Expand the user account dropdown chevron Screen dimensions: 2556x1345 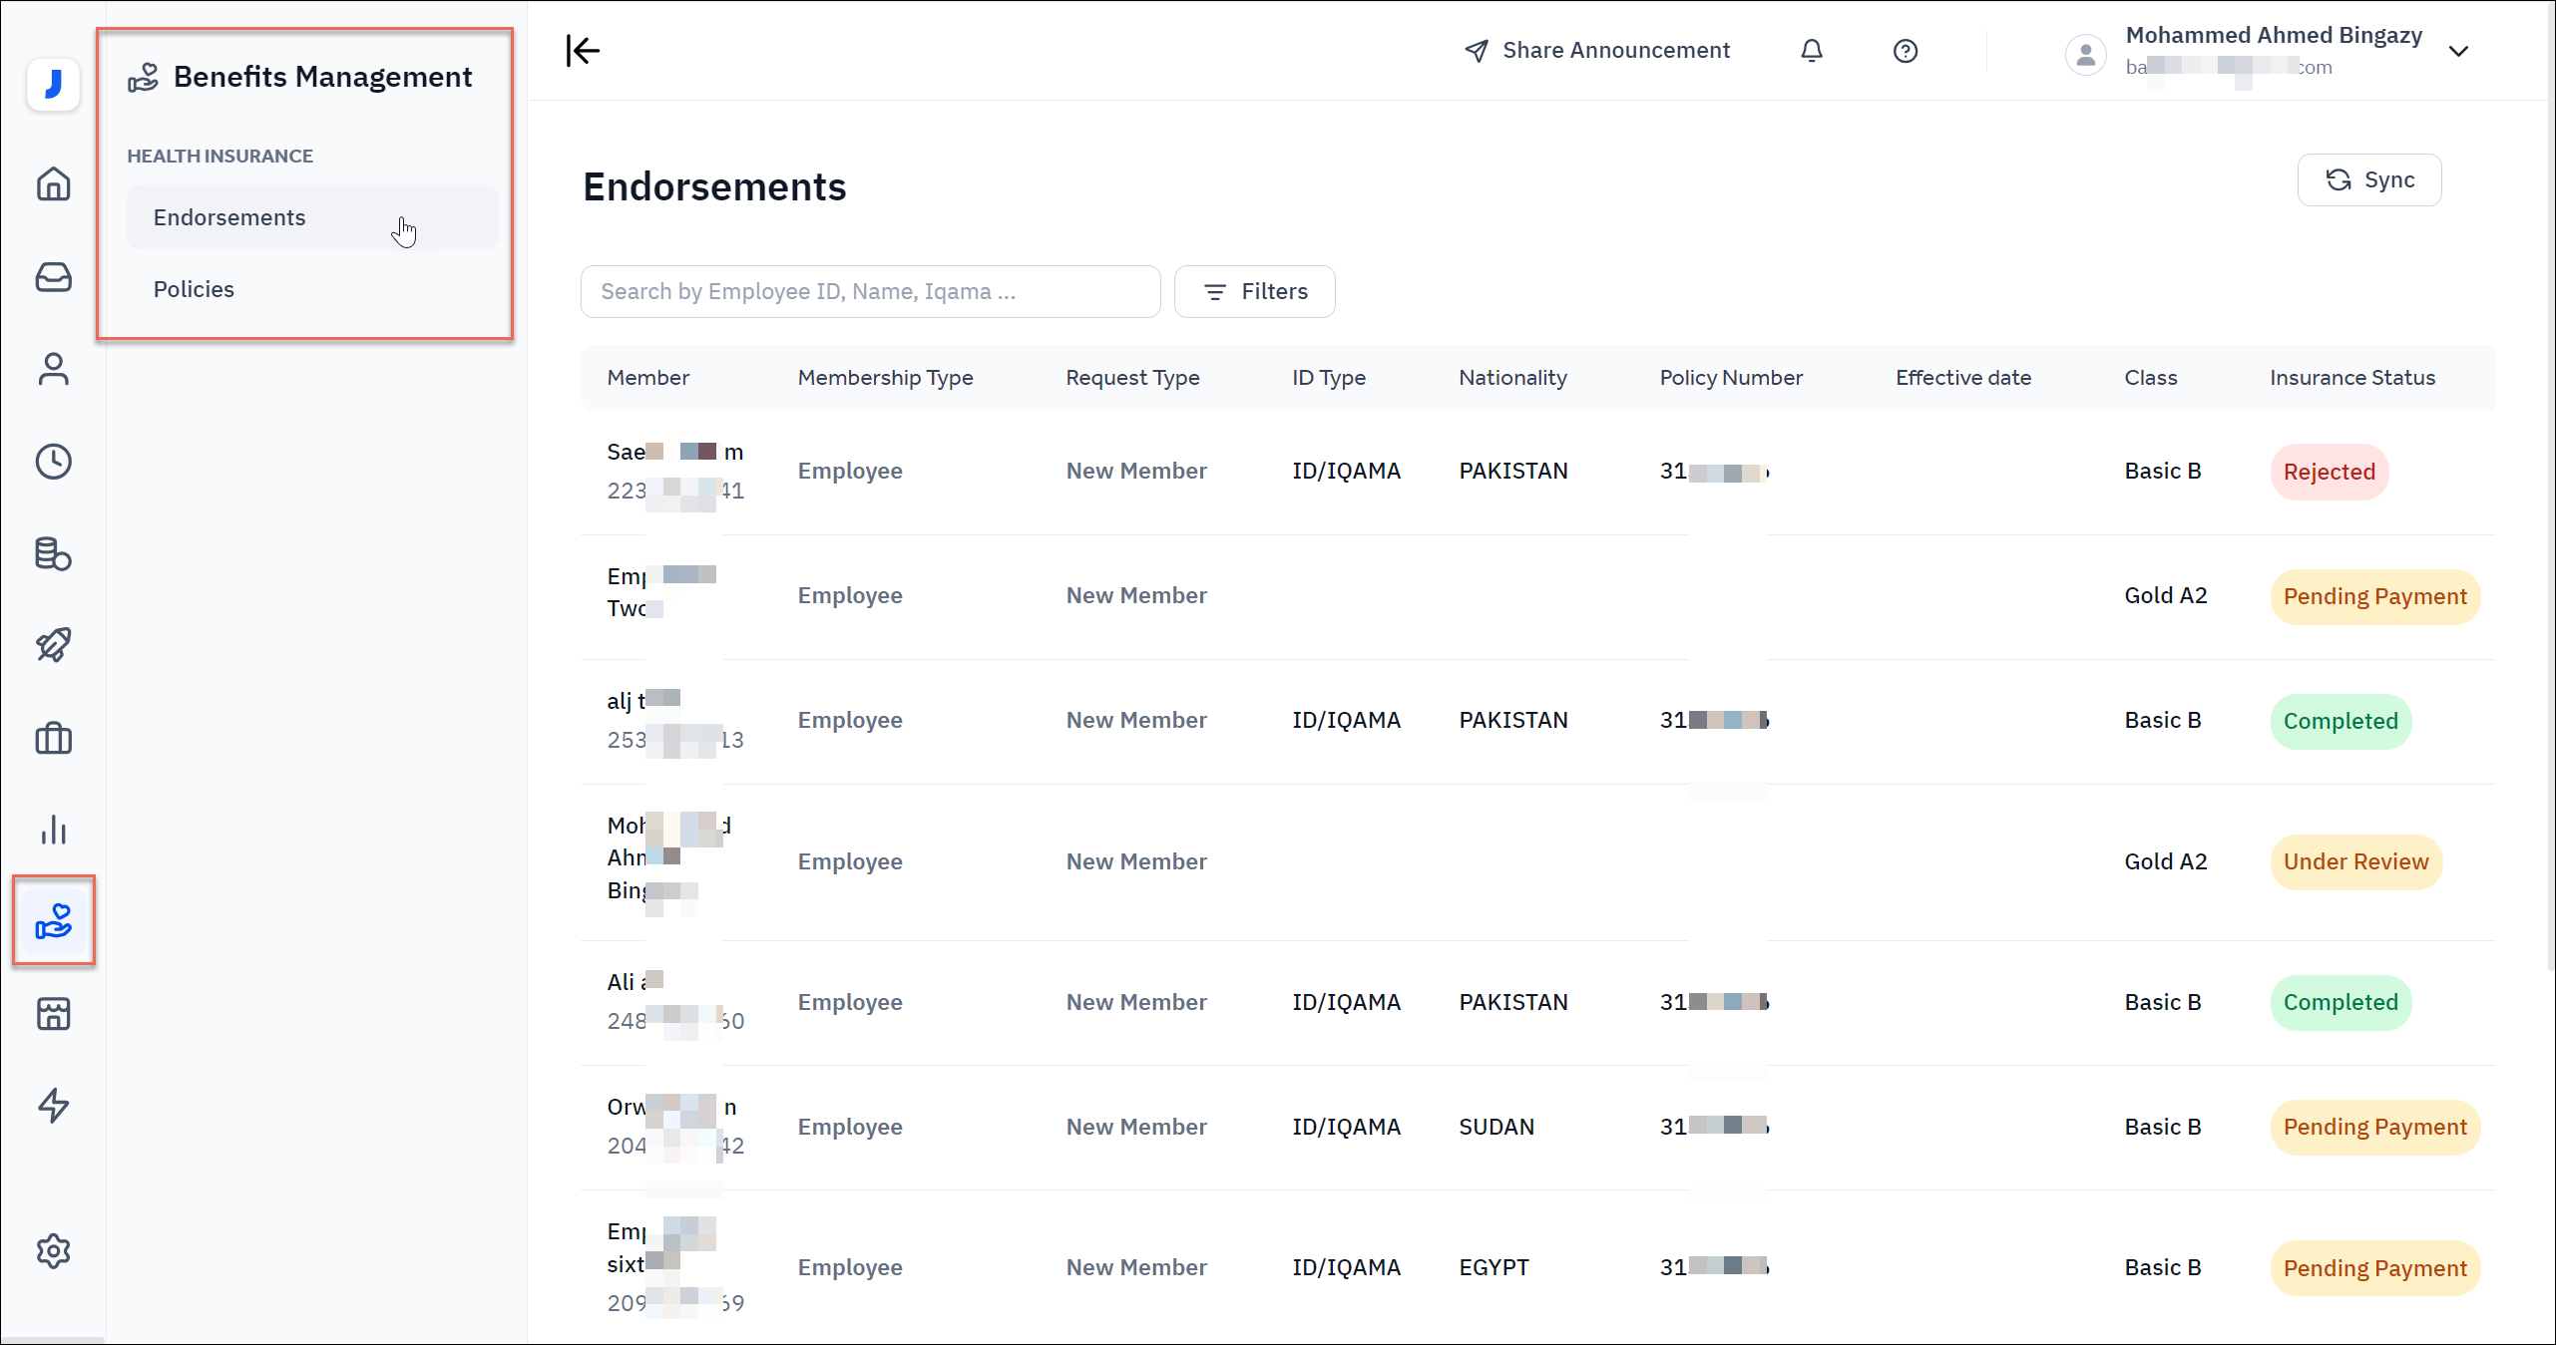coord(2458,51)
